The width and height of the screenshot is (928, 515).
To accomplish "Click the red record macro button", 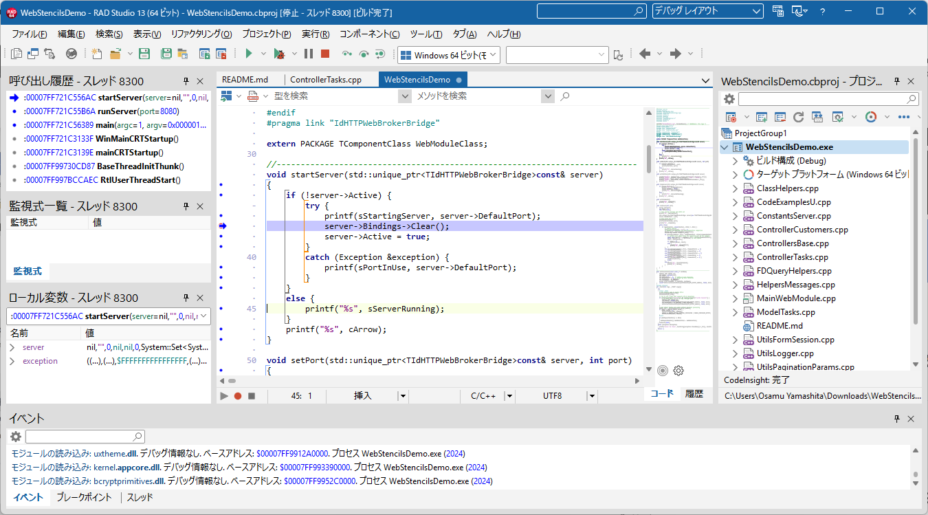I will 238,396.
